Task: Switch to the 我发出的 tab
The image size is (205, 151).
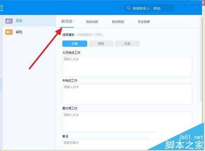Action: 92,22
